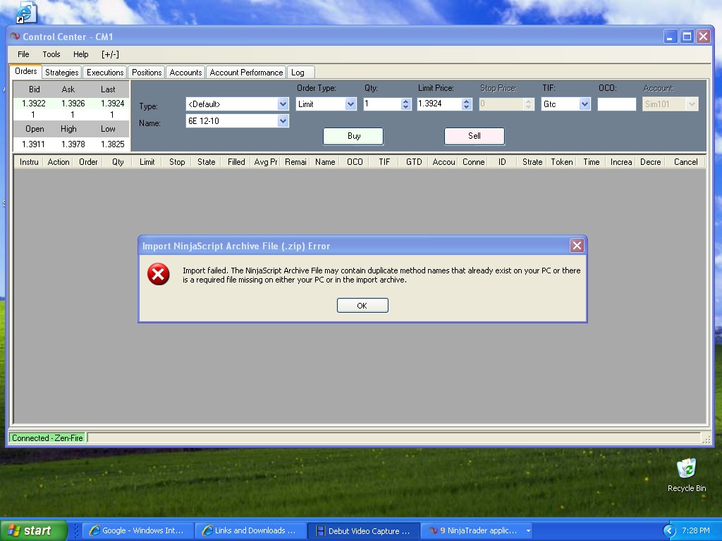Click the Low value 1.3825
Screen dimensions: 722x541
click(112, 144)
